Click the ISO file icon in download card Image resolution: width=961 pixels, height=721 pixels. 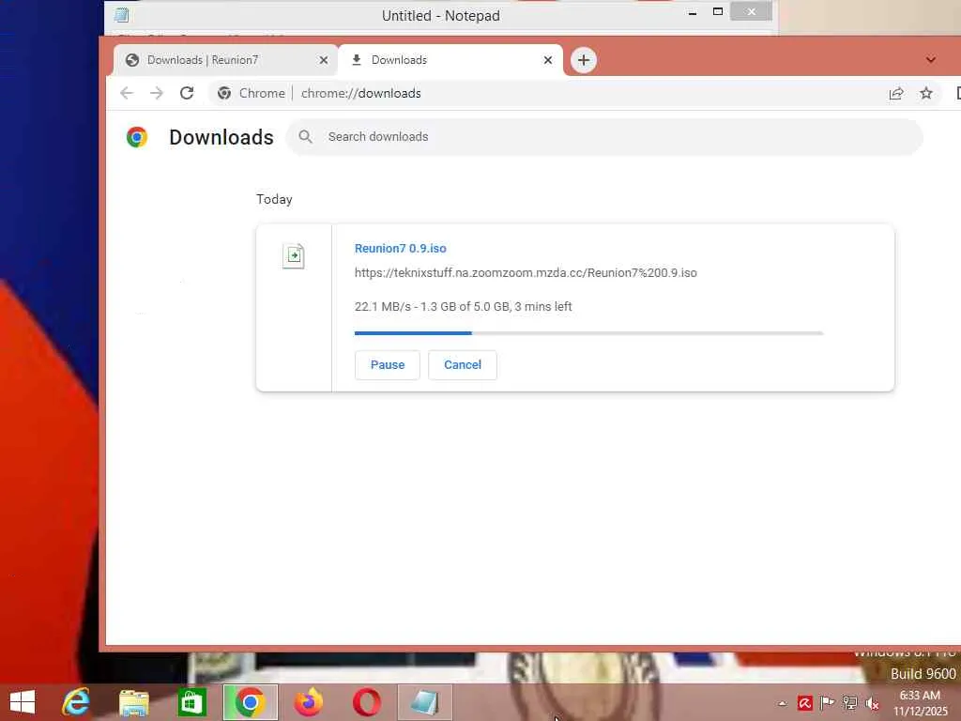tap(294, 255)
